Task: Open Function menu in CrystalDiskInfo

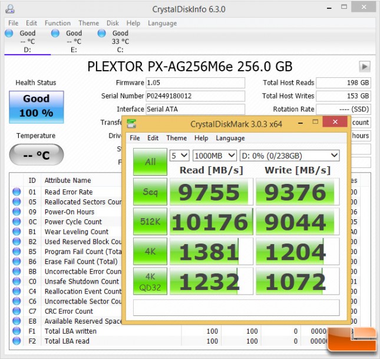Action: (58, 23)
